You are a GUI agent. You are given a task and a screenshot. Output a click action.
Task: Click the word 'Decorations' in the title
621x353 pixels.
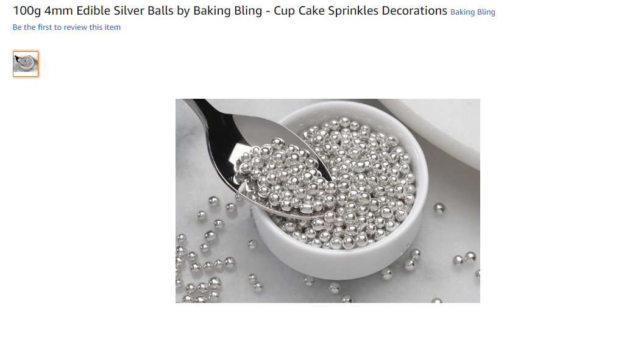[x=414, y=11]
